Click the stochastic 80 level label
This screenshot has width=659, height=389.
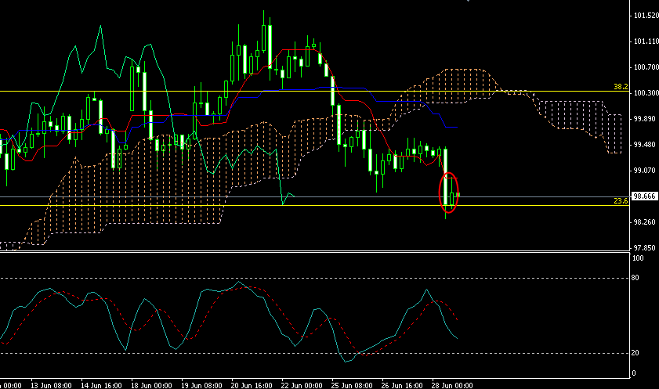tap(638, 278)
